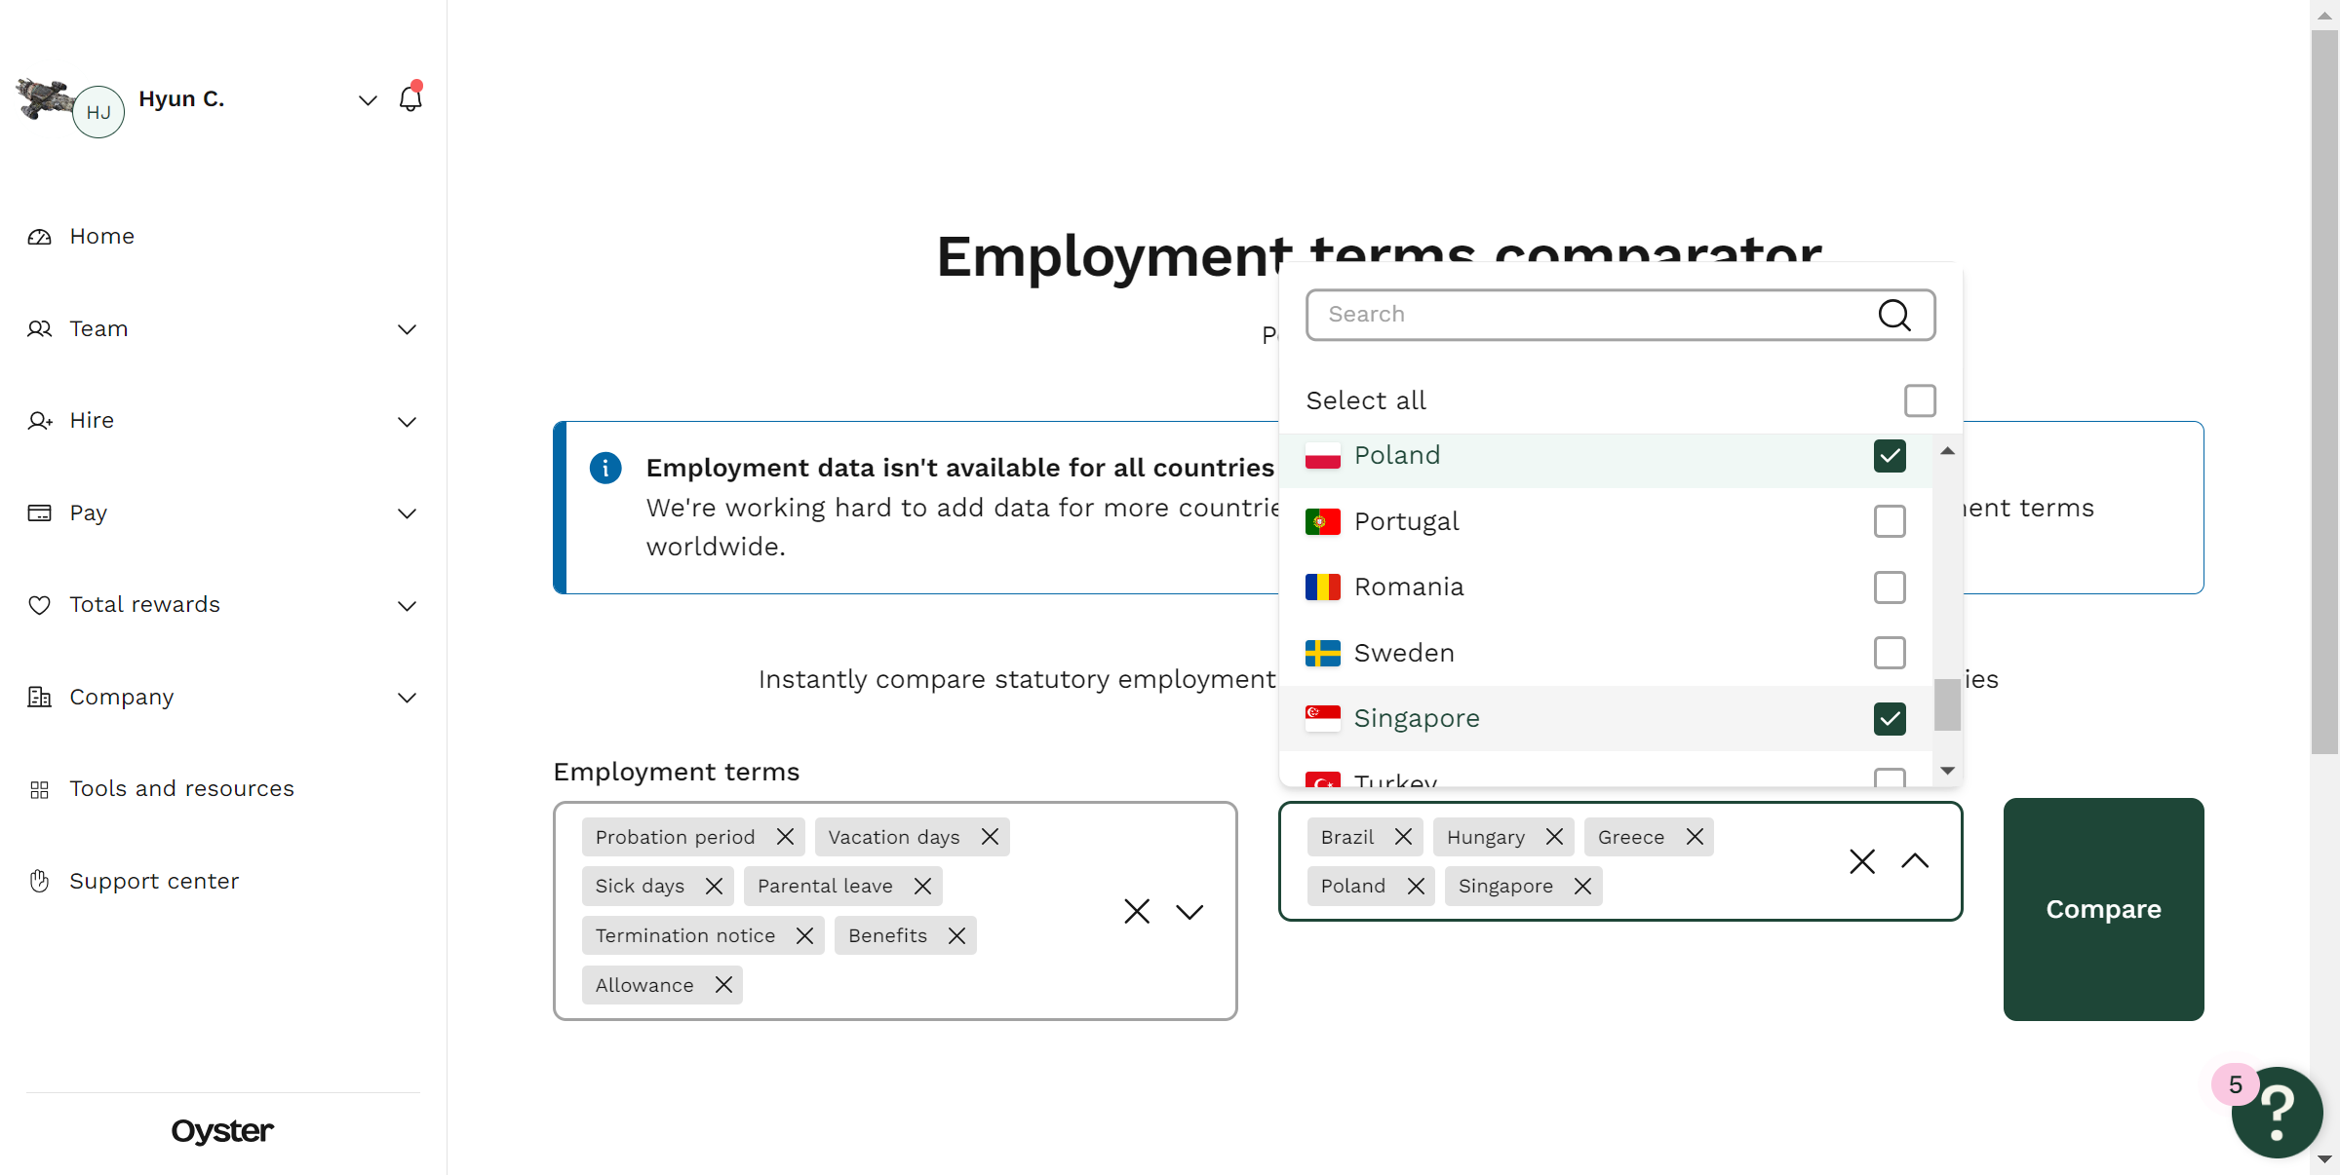Click the search icon in country dropdown
Image resolution: width=2340 pixels, height=1175 pixels.
coord(1894,315)
